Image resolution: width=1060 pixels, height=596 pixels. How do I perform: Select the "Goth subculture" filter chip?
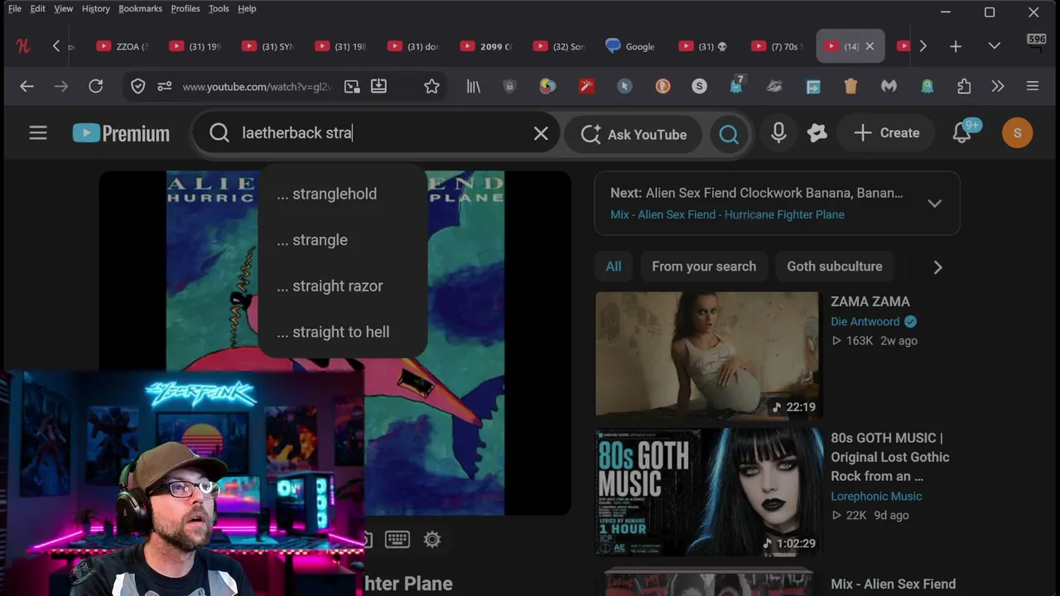coord(835,267)
